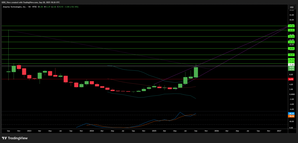Select the 27.60 green price label
The width and height of the screenshot is (298, 143).
pos(290,26)
